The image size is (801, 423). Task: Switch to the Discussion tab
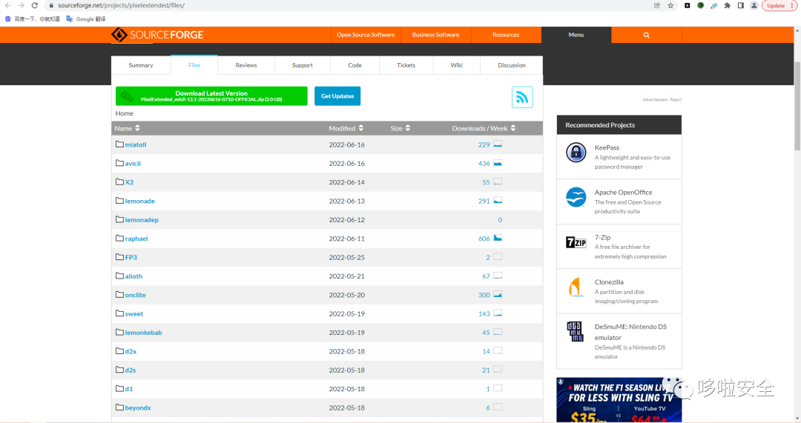point(511,65)
